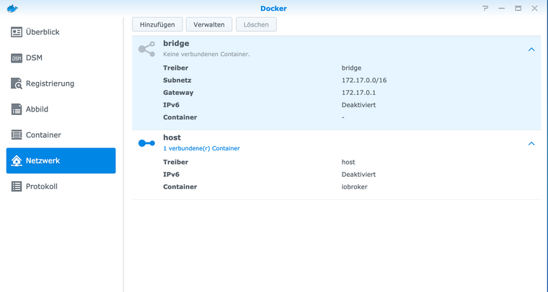
Task: Click gateway value 172.17.0.1
Action: click(358, 93)
